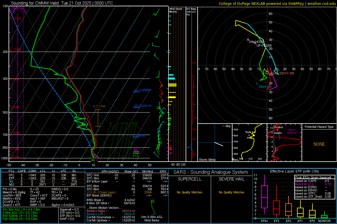Click the Inf. Temp. Adv. panel header

click(191, 12)
